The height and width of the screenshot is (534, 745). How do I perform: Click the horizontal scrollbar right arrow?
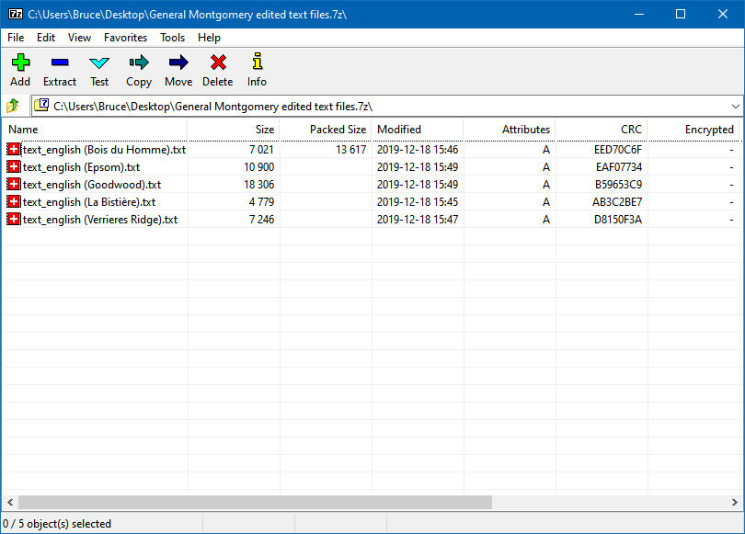(x=735, y=503)
